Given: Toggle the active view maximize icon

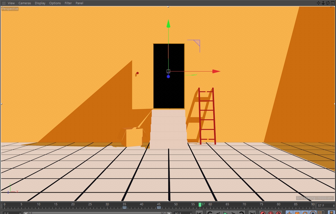Looking at the screenshot, I should click(332, 3).
